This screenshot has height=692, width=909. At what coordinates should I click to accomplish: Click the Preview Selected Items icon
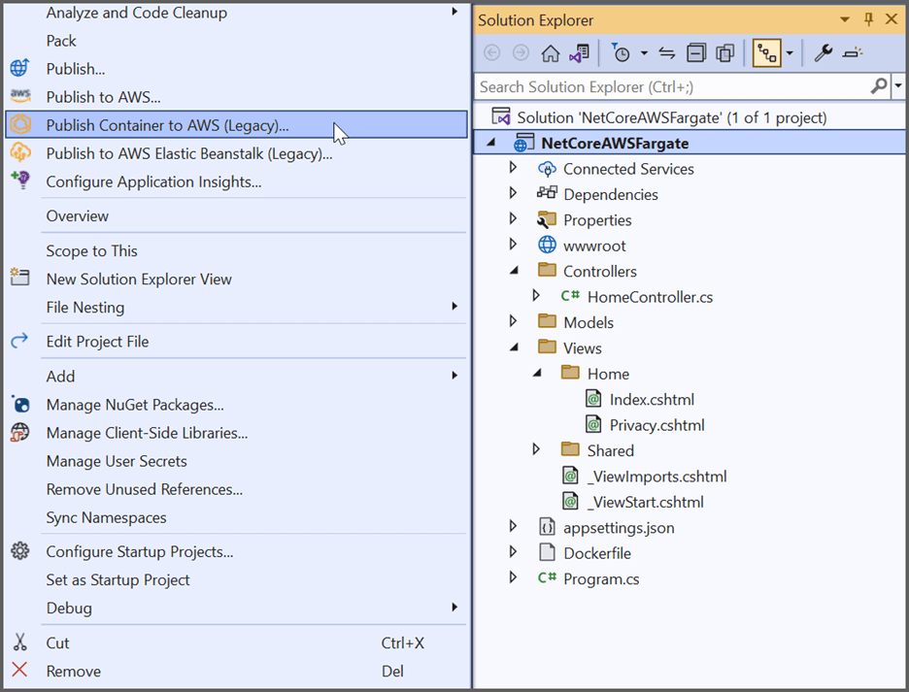(853, 53)
